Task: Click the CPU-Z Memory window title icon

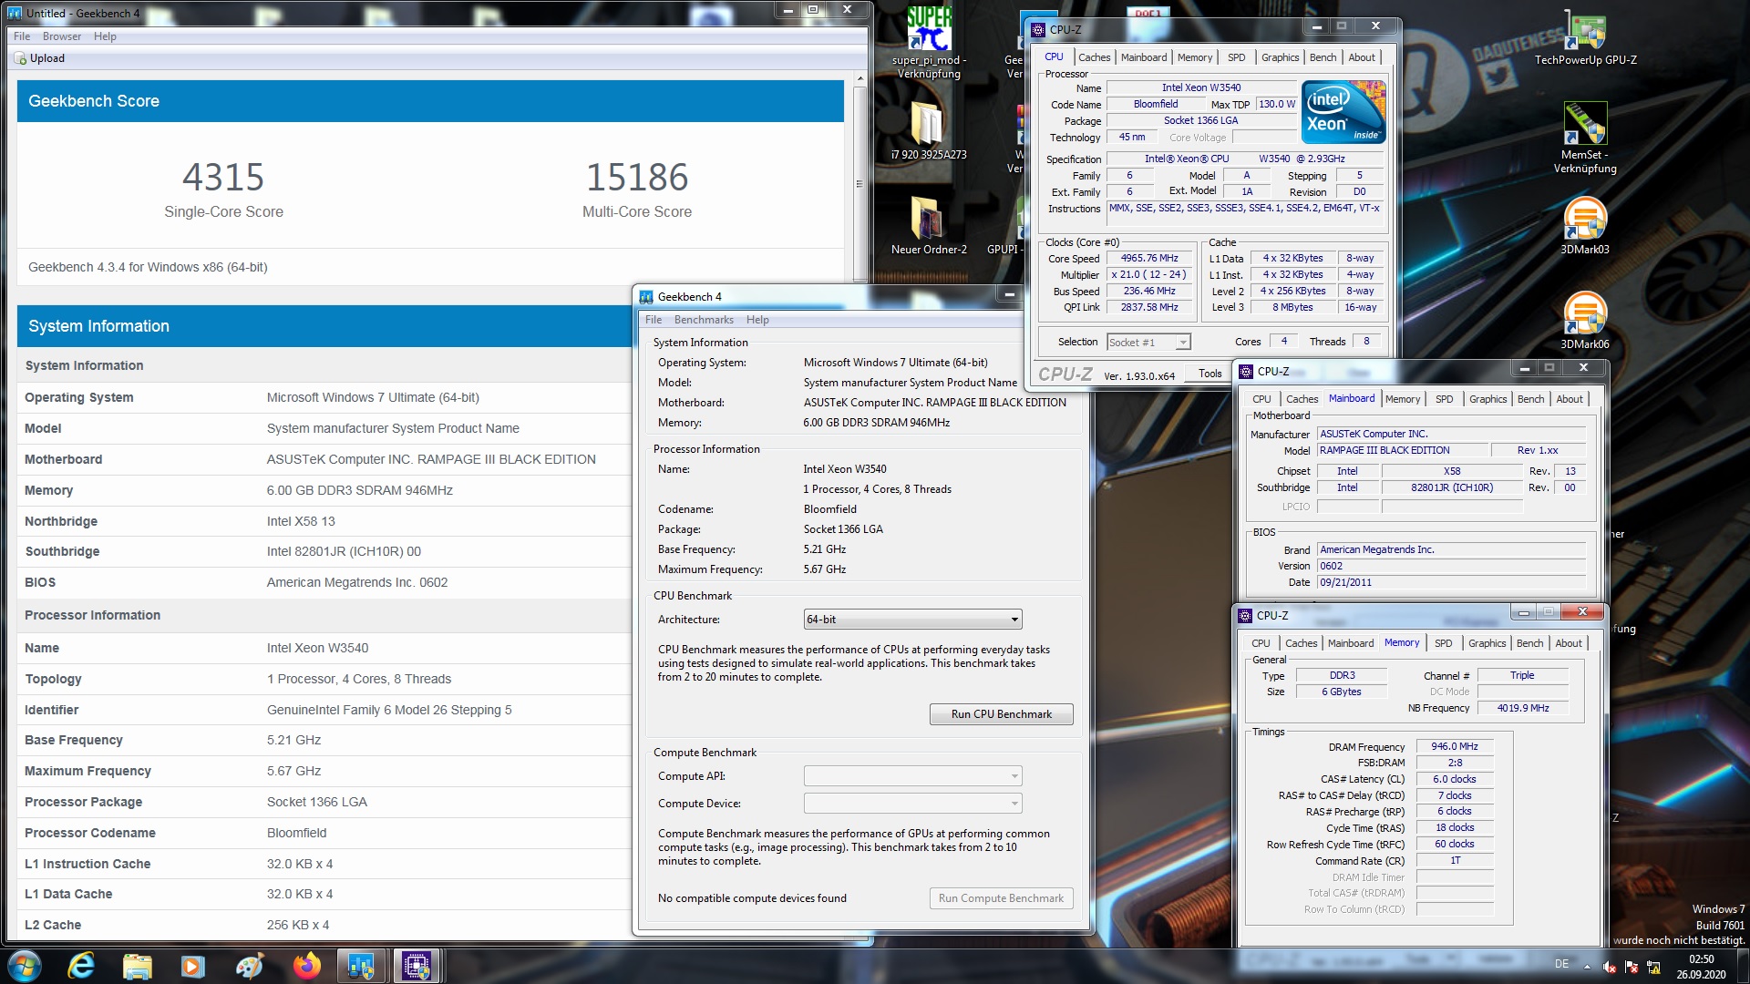Action: (1245, 616)
